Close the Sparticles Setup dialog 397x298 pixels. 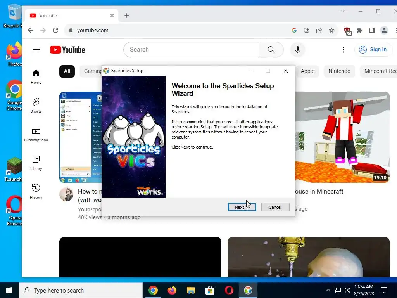point(286,71)
